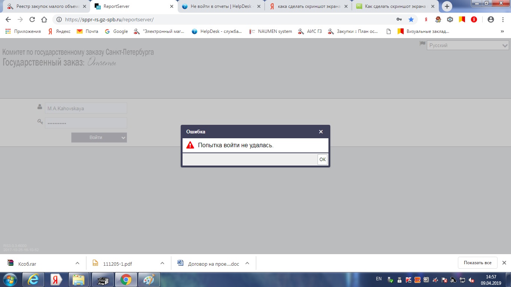Expand hidden bookmarks with double chevron
The width and height of the screenshot is (511, 287).
coord(502,31)
